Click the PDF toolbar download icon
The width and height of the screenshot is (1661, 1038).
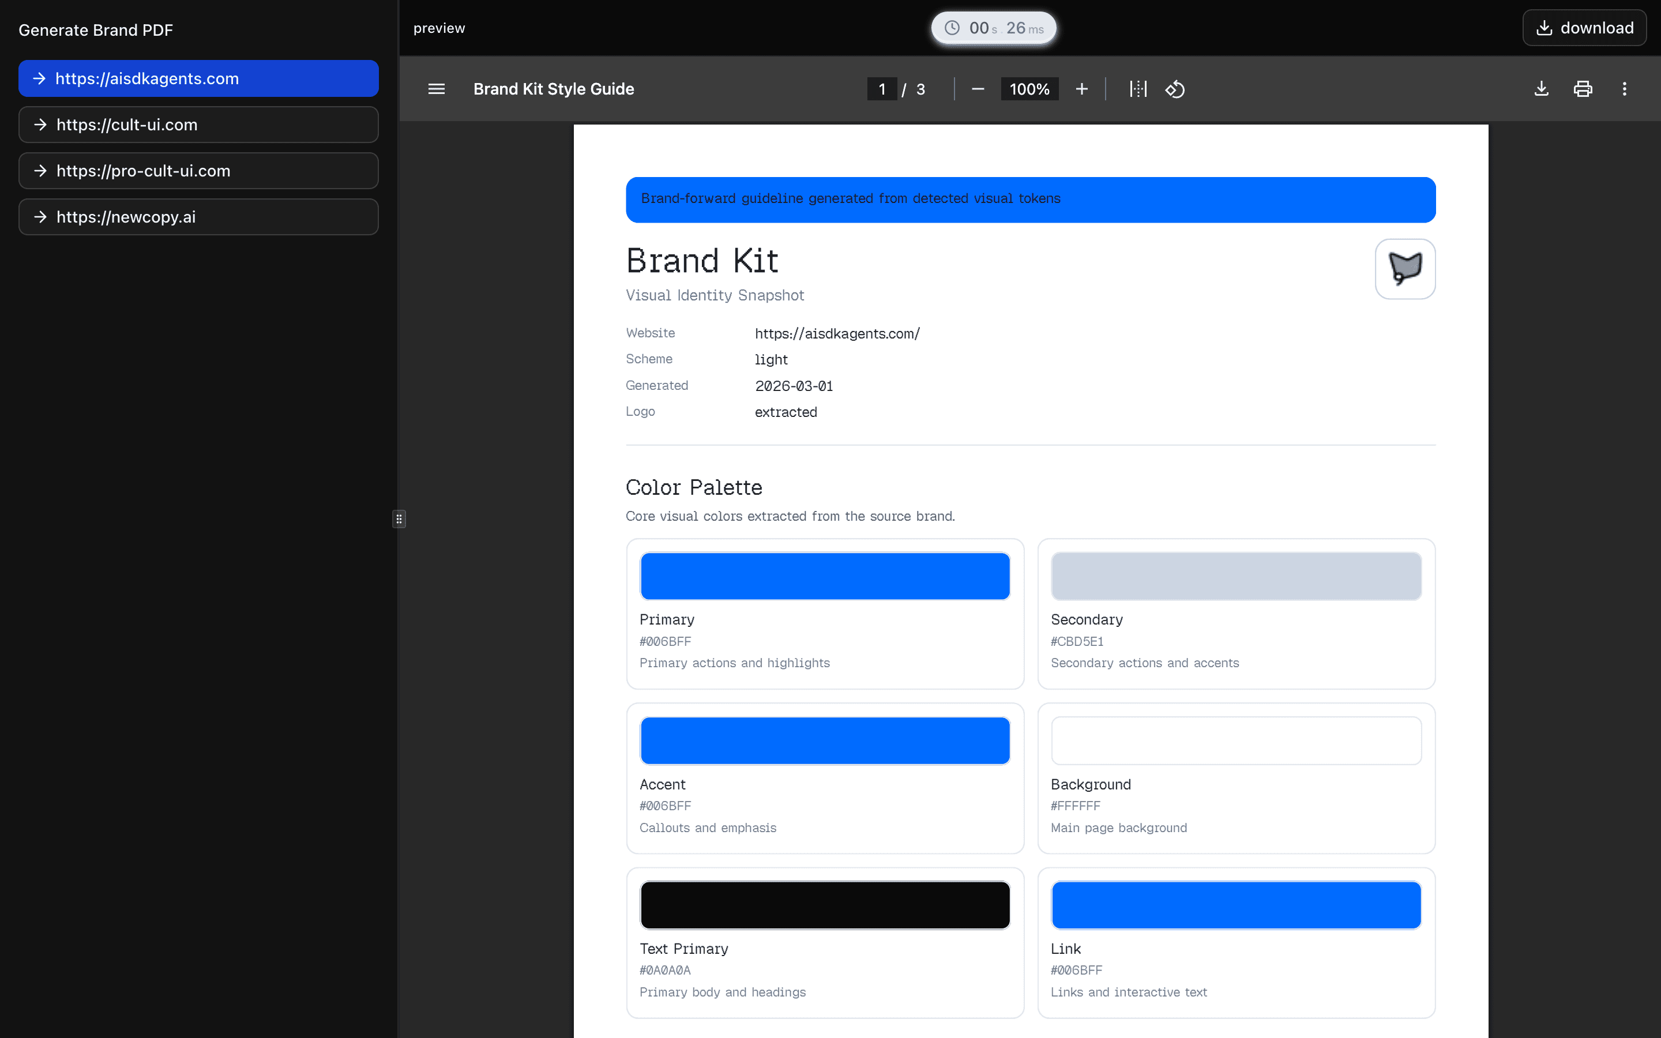tap(1542, 89)
